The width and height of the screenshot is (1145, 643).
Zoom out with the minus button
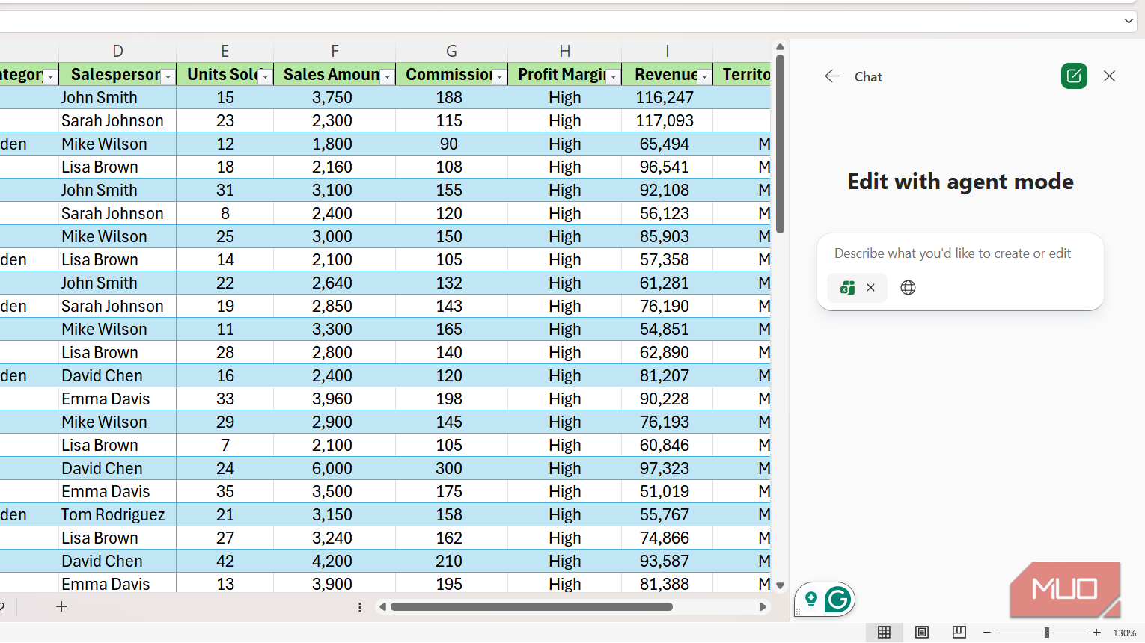pos(987,633)
